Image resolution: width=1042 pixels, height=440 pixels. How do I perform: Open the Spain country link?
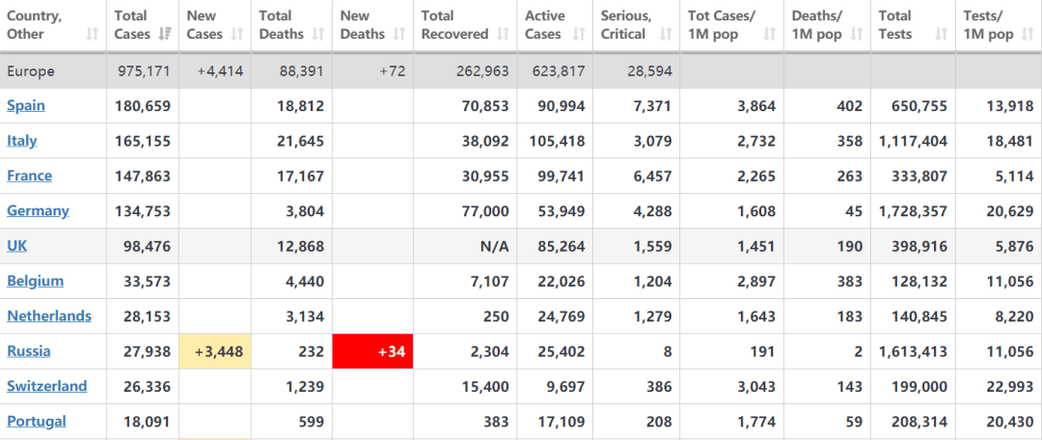26,105
